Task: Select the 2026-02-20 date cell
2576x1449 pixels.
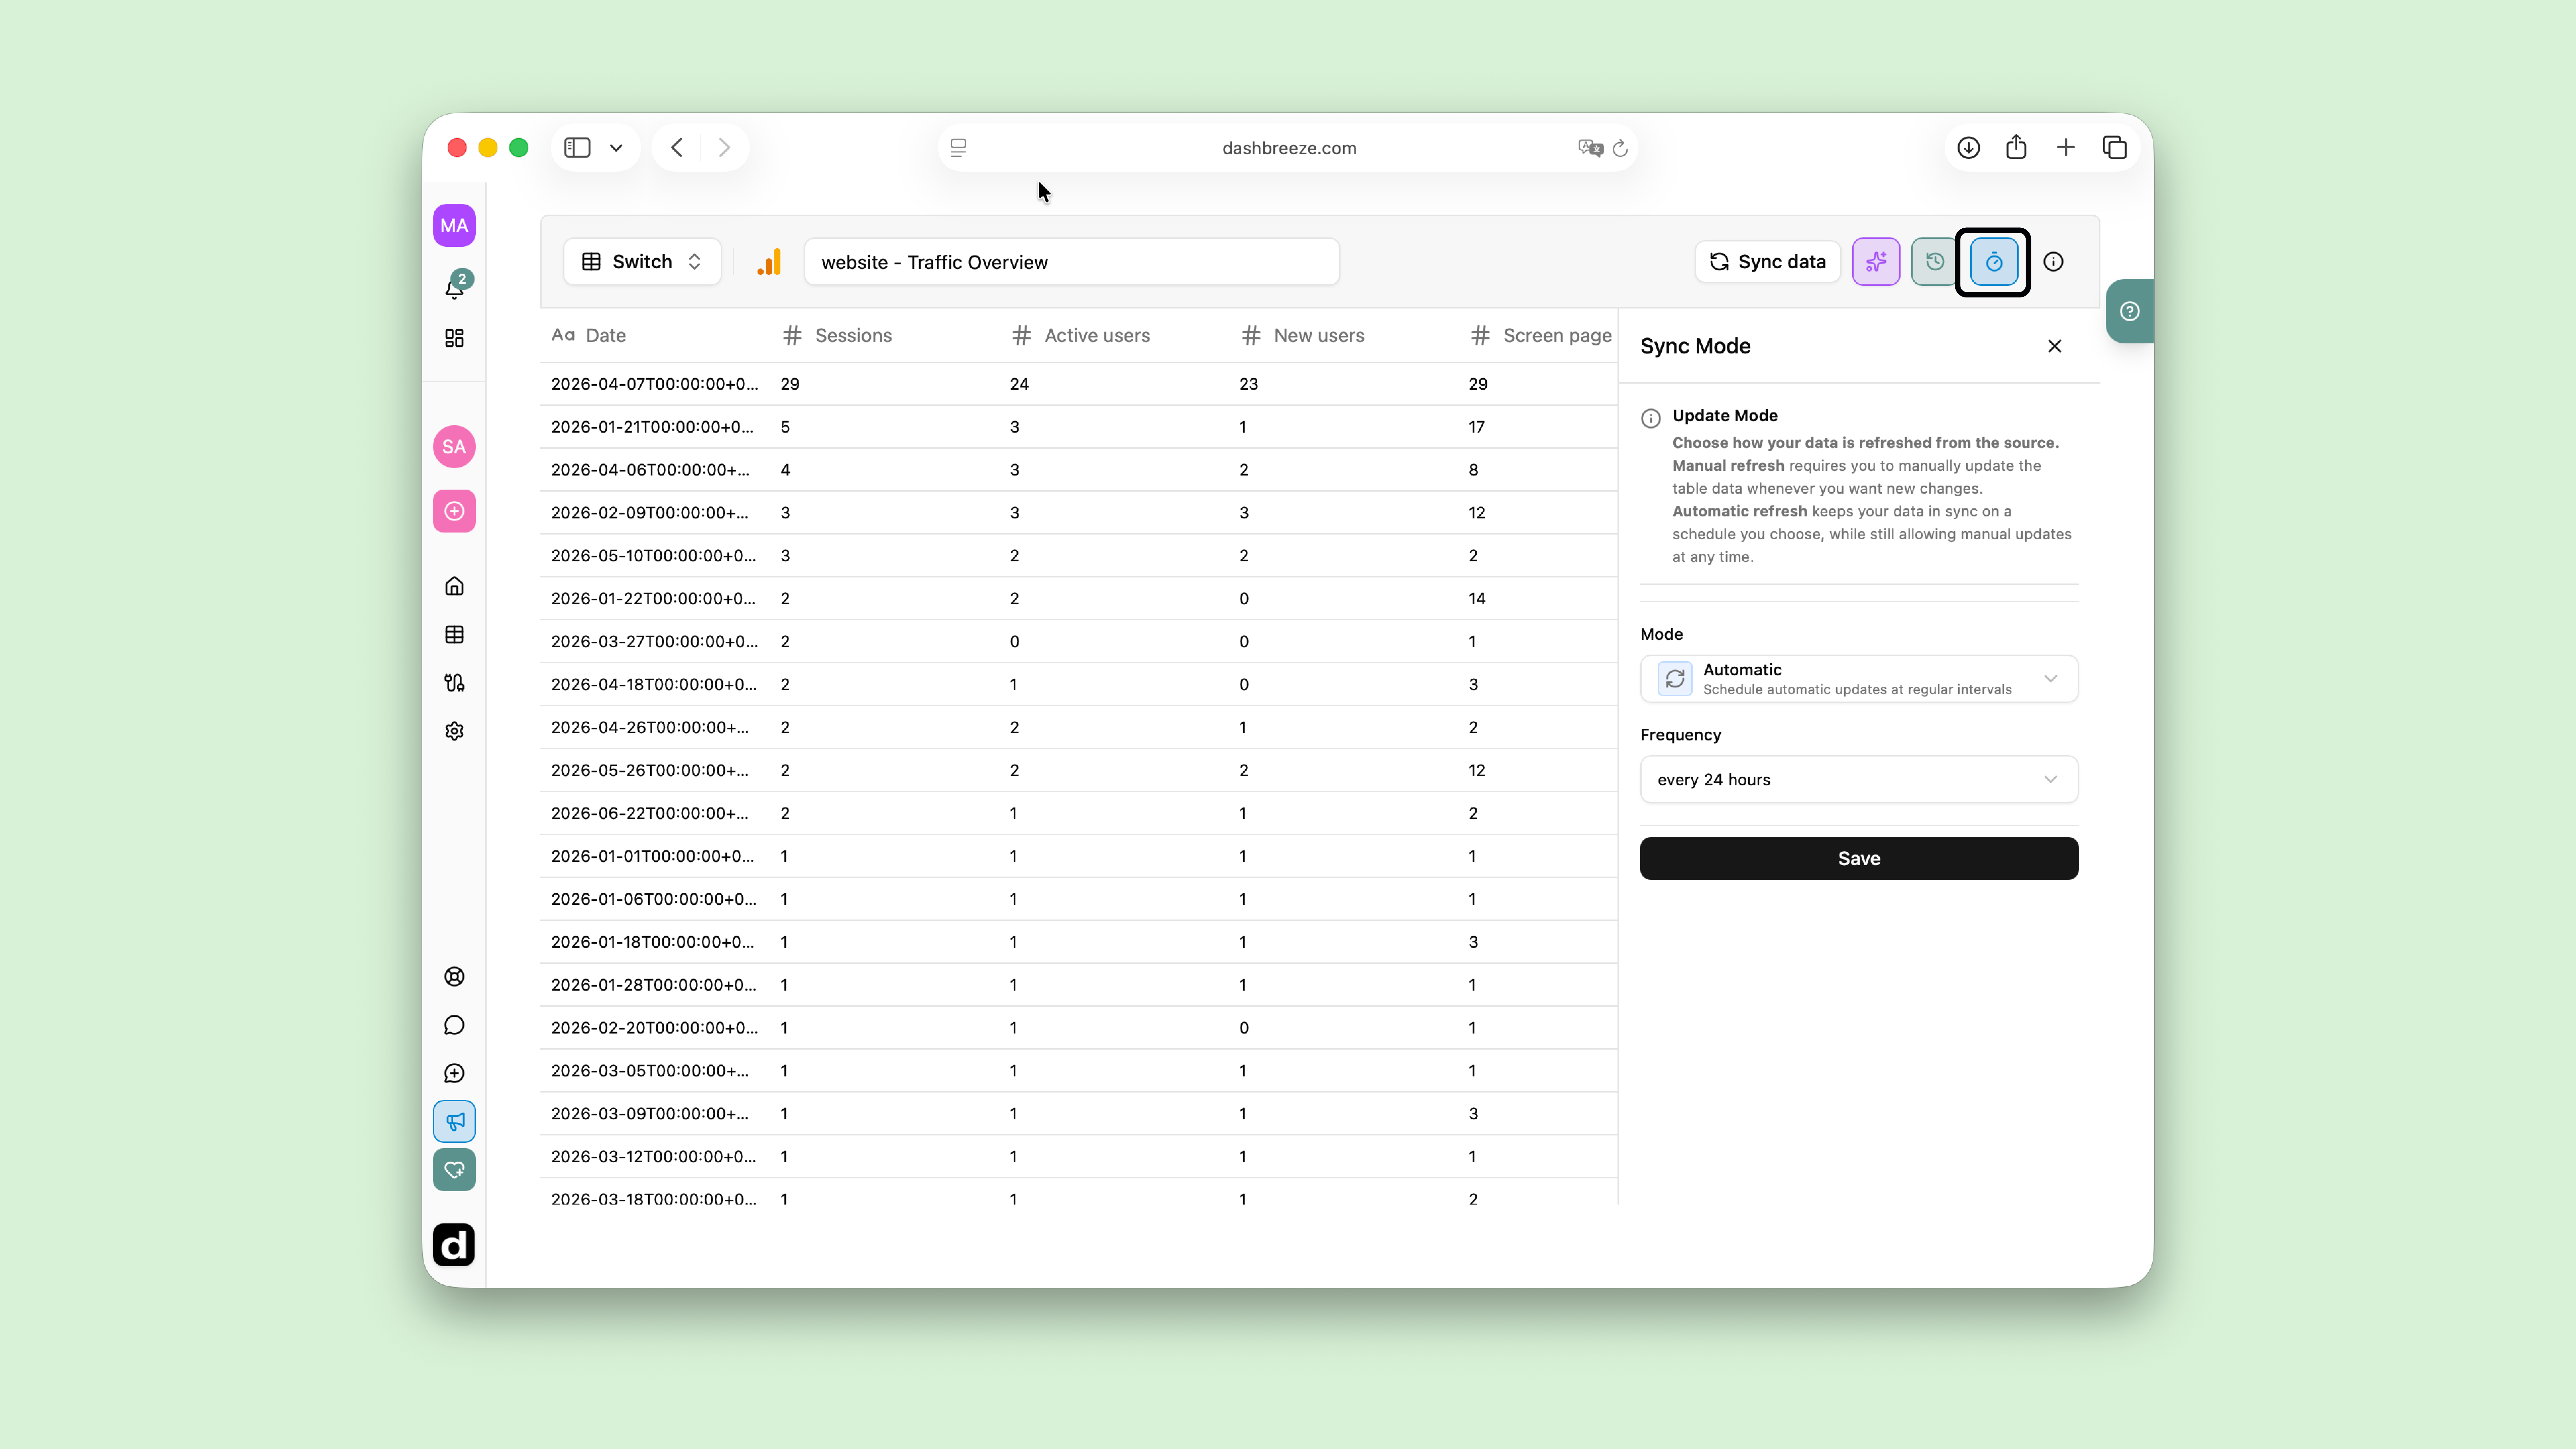Action: coord(655,1028)
